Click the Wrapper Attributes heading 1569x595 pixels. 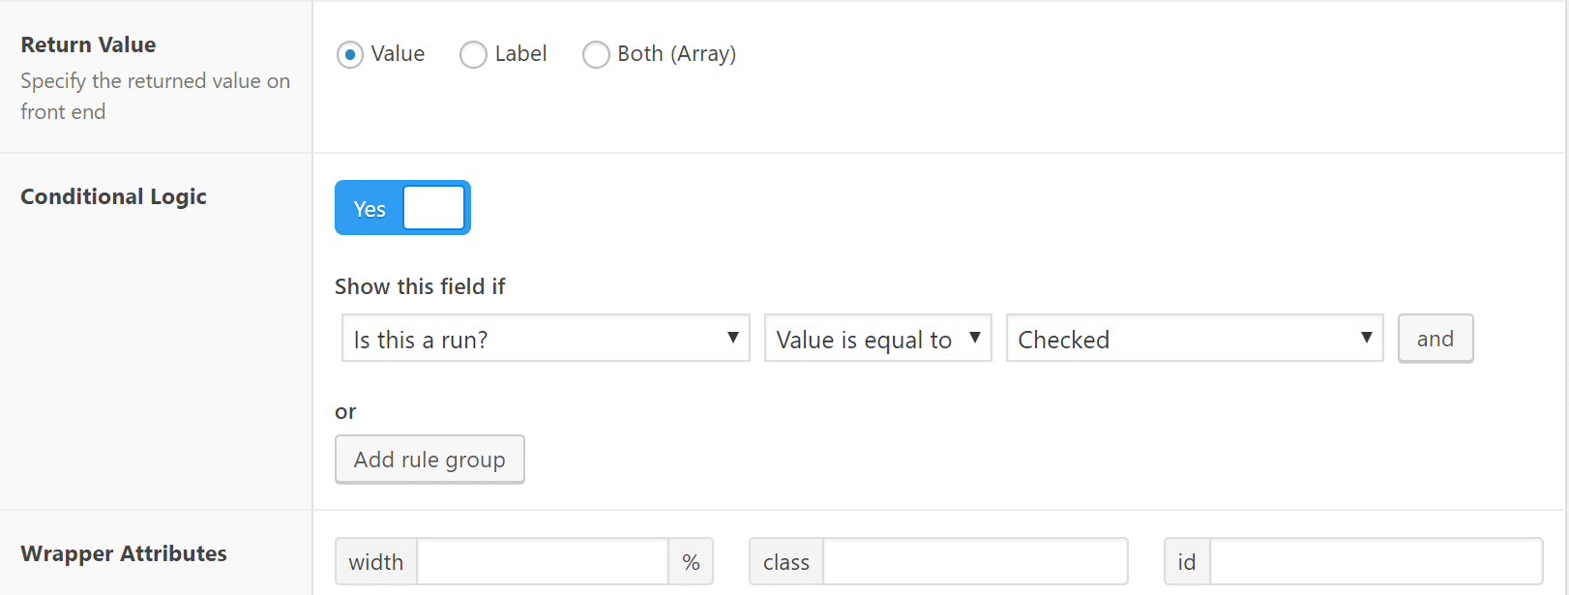124,553
